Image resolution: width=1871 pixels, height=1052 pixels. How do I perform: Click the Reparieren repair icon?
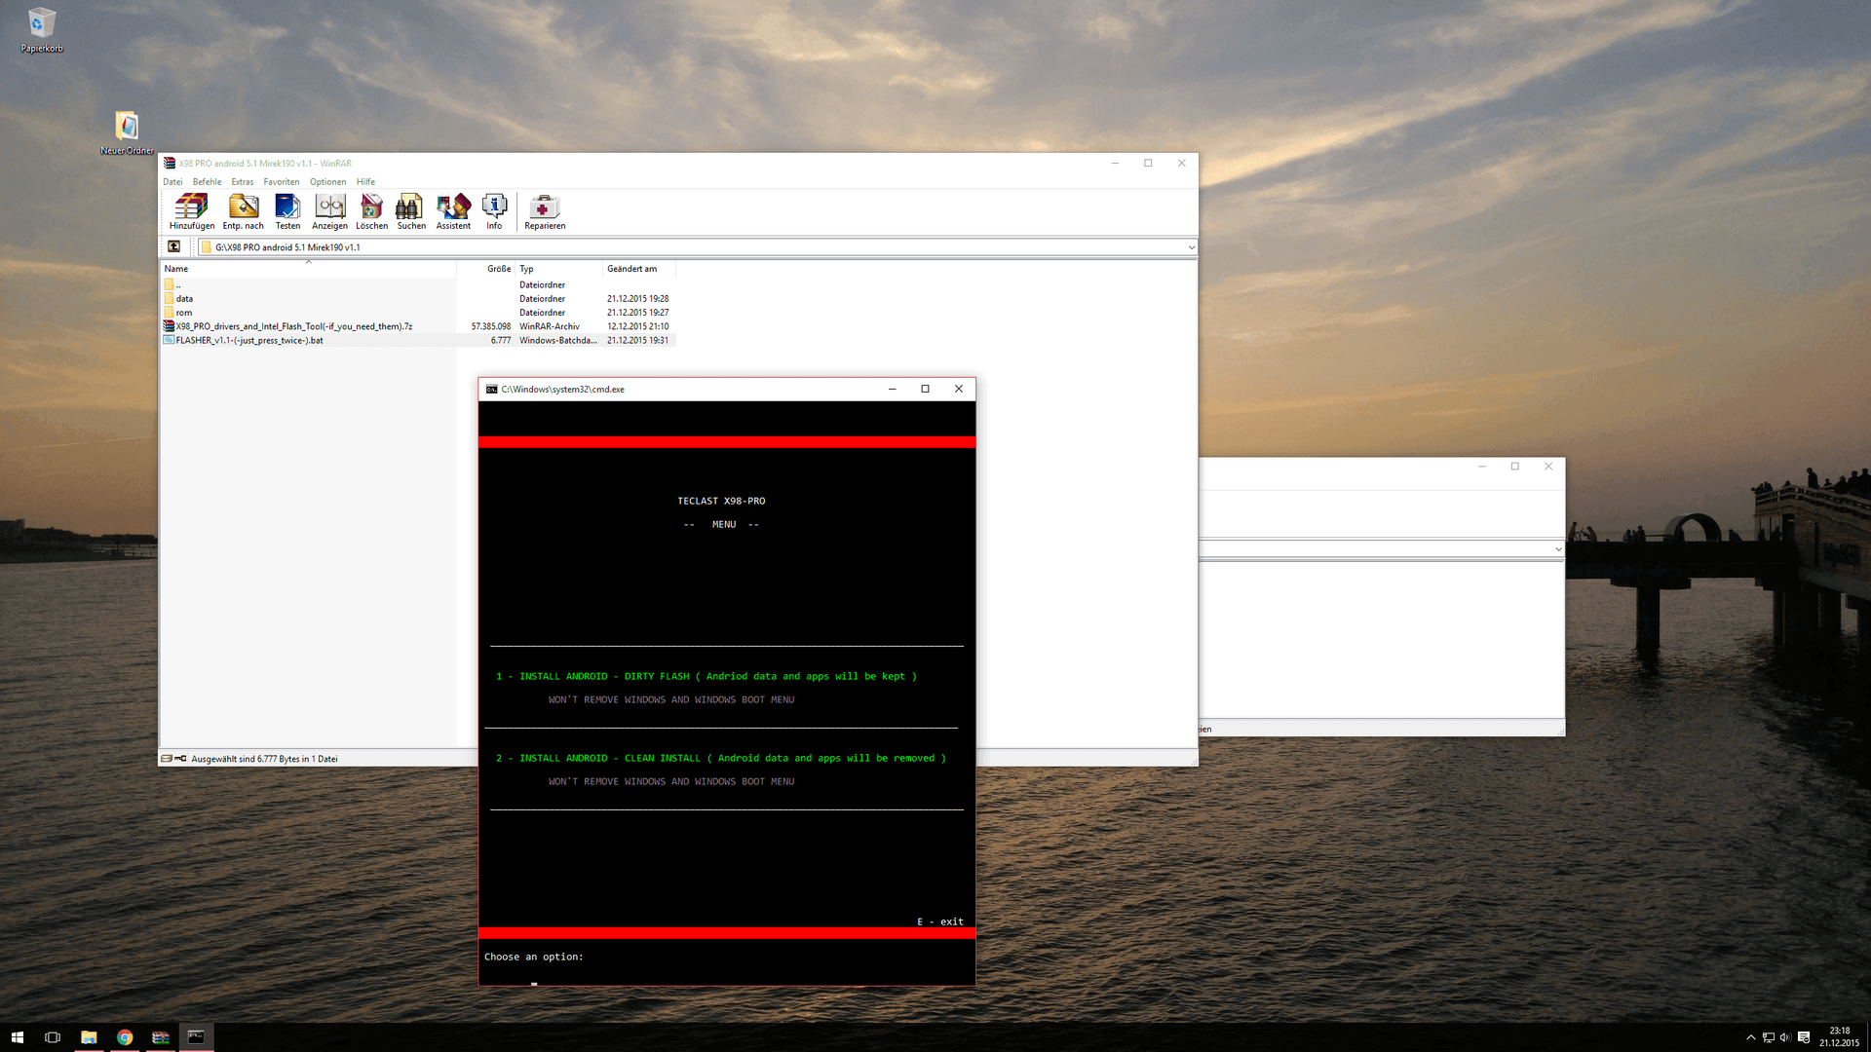(x=545, y=211)
